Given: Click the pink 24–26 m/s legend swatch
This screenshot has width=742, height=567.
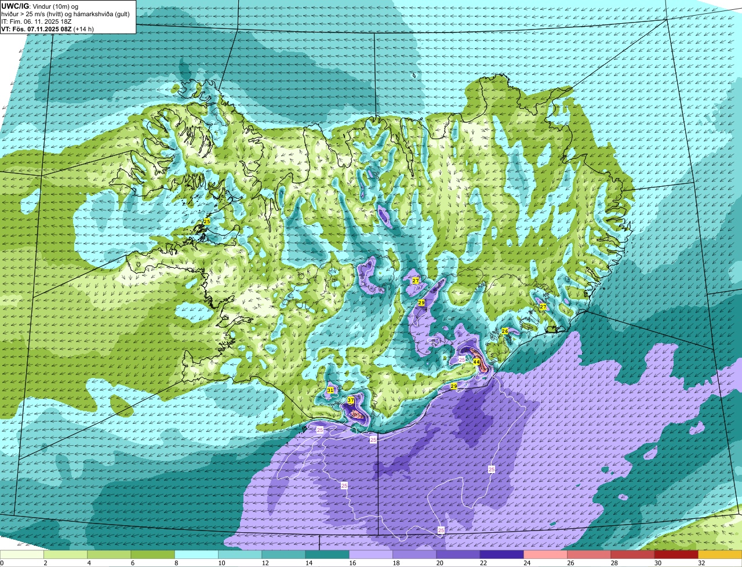Looking at the screenshot, I should [x=545, y=555].
